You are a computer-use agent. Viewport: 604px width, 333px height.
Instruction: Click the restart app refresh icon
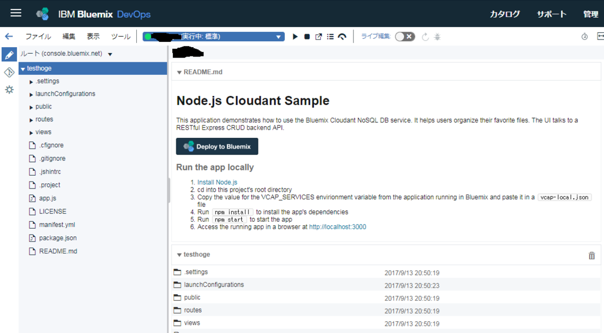425,37
